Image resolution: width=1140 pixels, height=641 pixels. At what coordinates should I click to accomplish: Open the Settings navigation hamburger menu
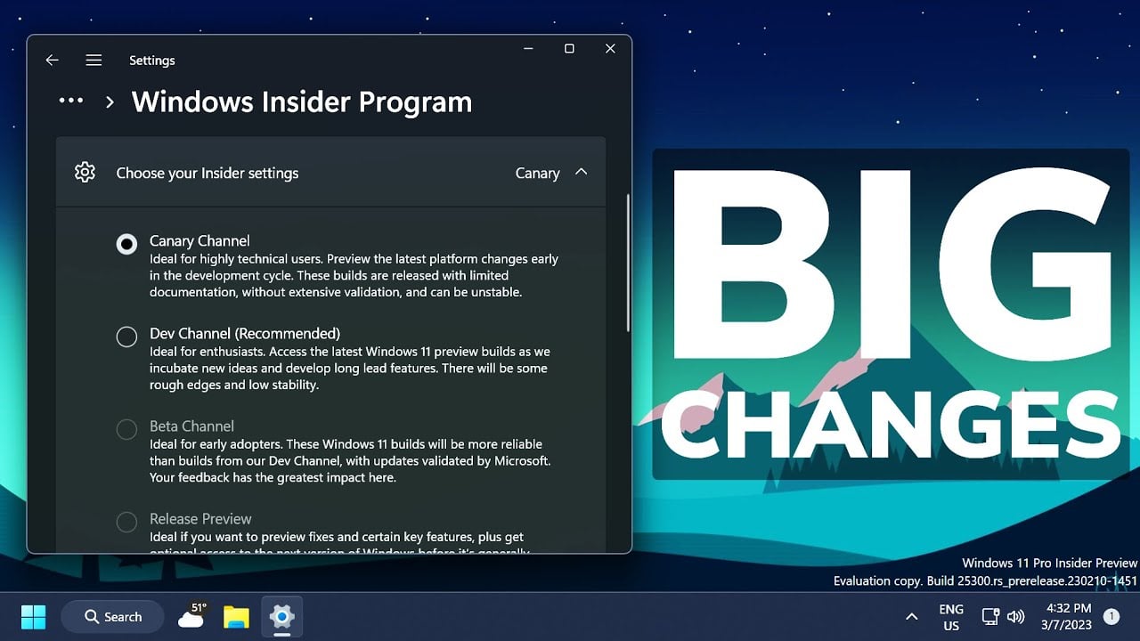coord(94,60)
